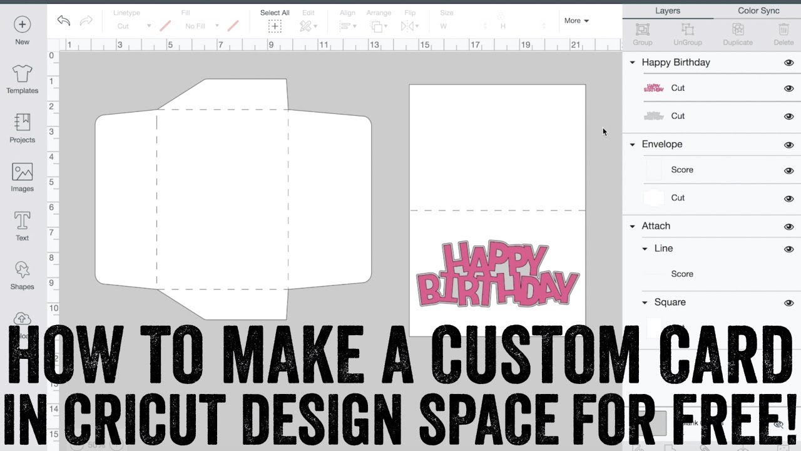The image size is (801, 451).
Task: Toggle visibility of Envelope group
Action: pyautogui.click(x=788, y=145)
